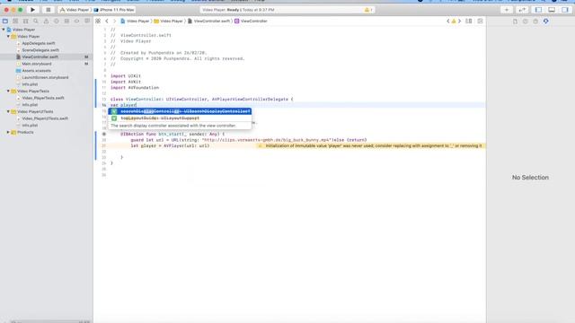Open Assets.xcassets in navigator
Screen dimensions: 575x323
pos(36,71)
